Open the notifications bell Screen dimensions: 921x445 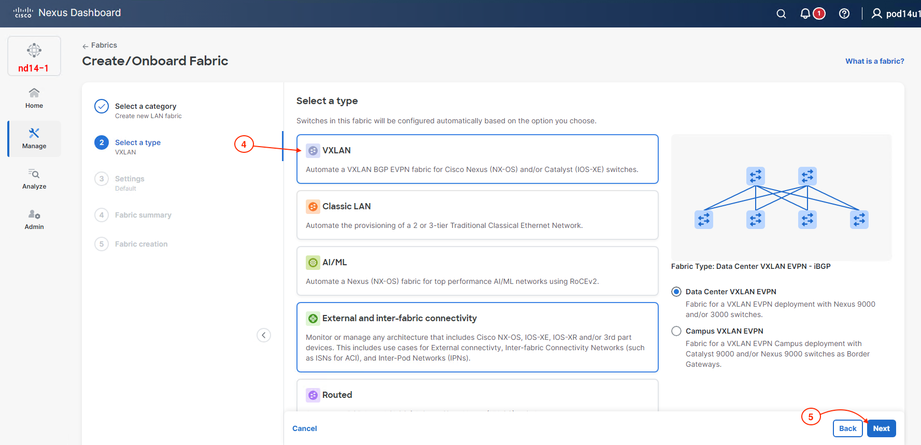click(x=805, y=14)
